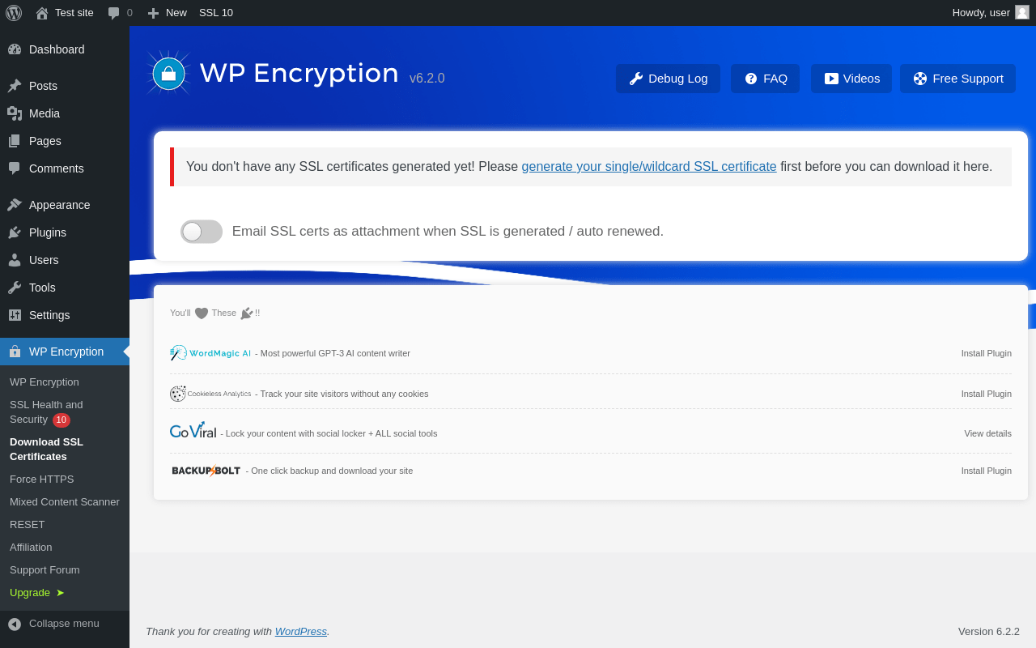Open the New content dropdown
The height and width of the screenshot is (648, 1036).
(167, 13)
